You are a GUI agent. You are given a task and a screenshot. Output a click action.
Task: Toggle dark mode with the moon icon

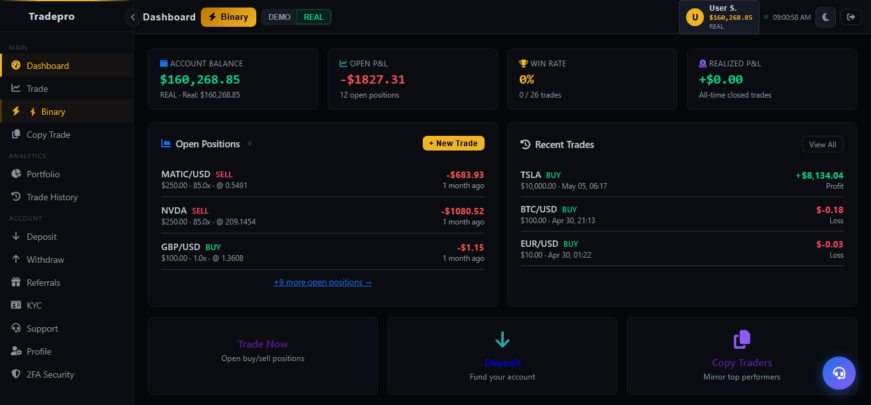pyautogui.click(x=826, y=17)
